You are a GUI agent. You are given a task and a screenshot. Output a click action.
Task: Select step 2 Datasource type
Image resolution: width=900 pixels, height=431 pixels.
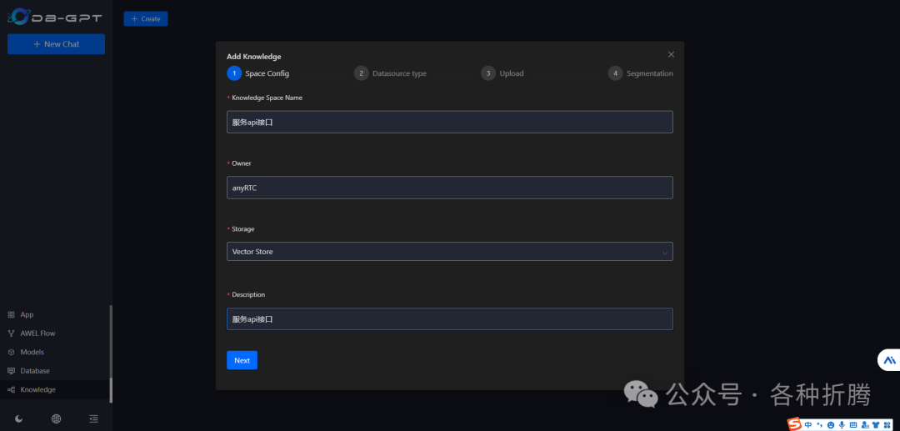(x=390, y=73)
